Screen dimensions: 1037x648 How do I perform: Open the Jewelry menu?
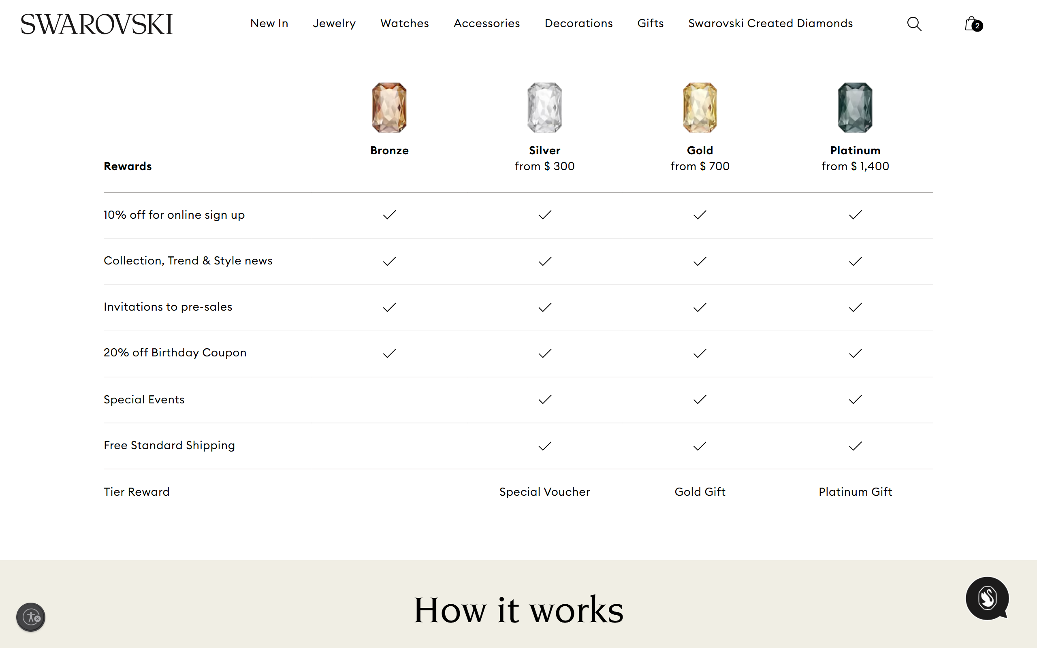[334, 23]
